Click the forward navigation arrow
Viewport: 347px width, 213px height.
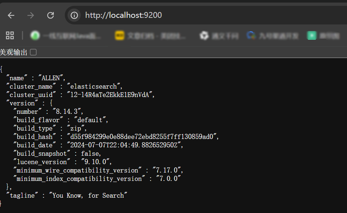pyautogui.click(x=30, y=15)
